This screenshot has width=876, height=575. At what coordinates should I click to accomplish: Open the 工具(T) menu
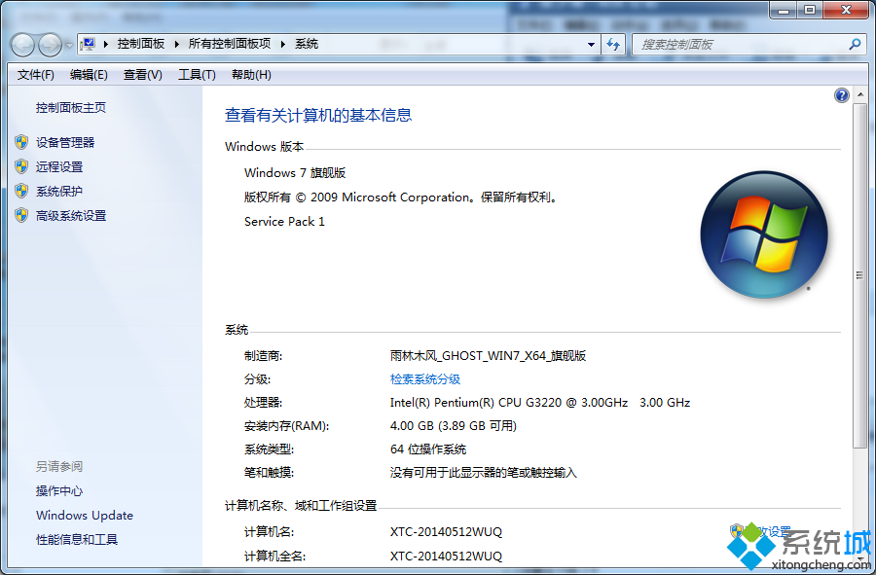[x=197, y=75]
